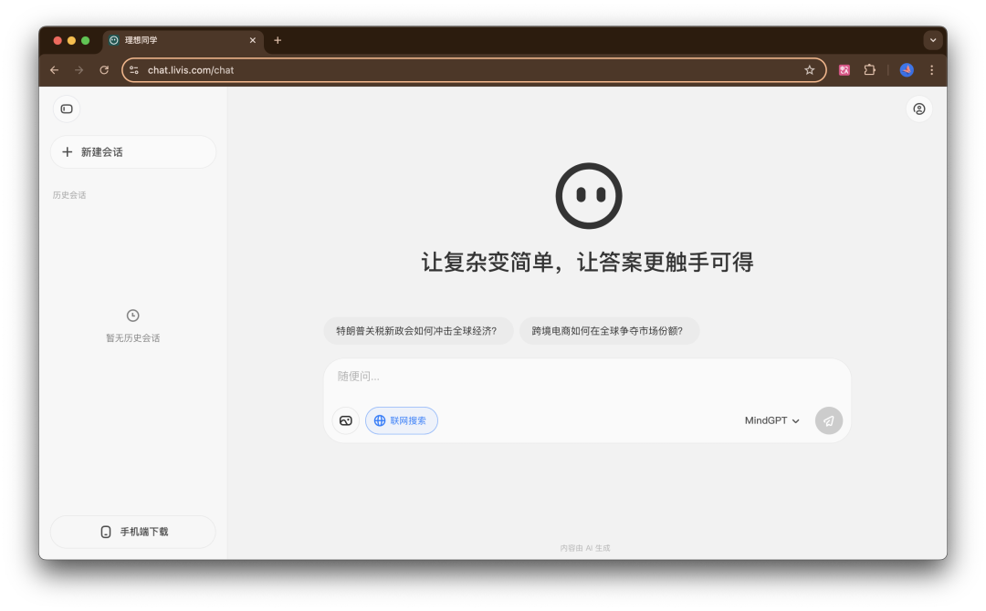
Task: Expand the MindGPT model dropdown
Action: pos(771,420)
